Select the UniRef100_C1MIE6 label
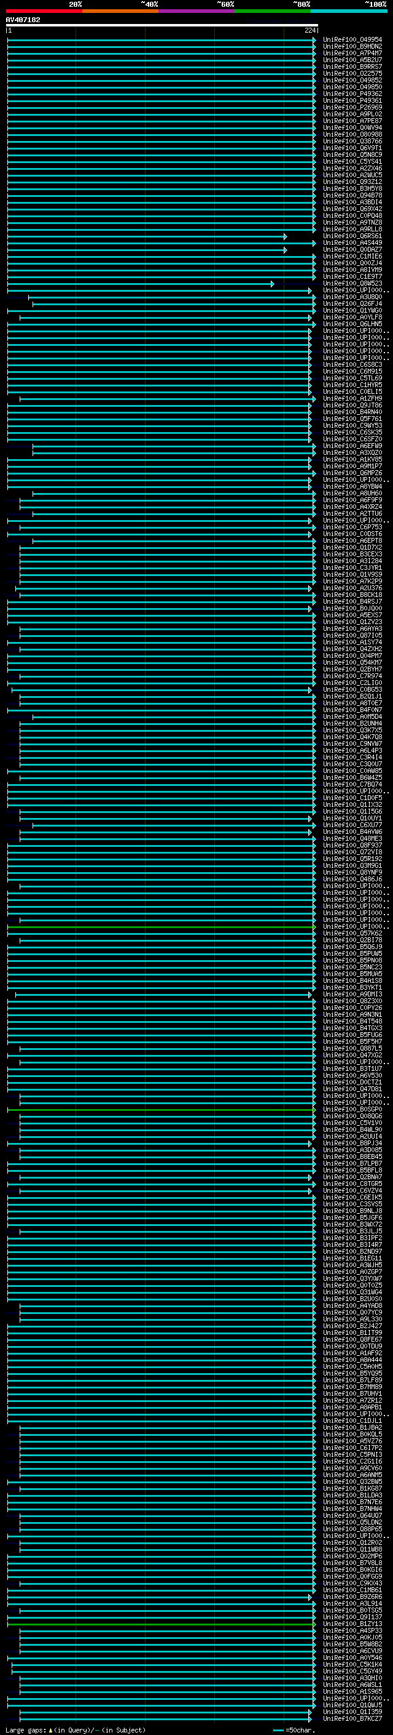The width and height of the screenshot is (393, 1735). 352,257
